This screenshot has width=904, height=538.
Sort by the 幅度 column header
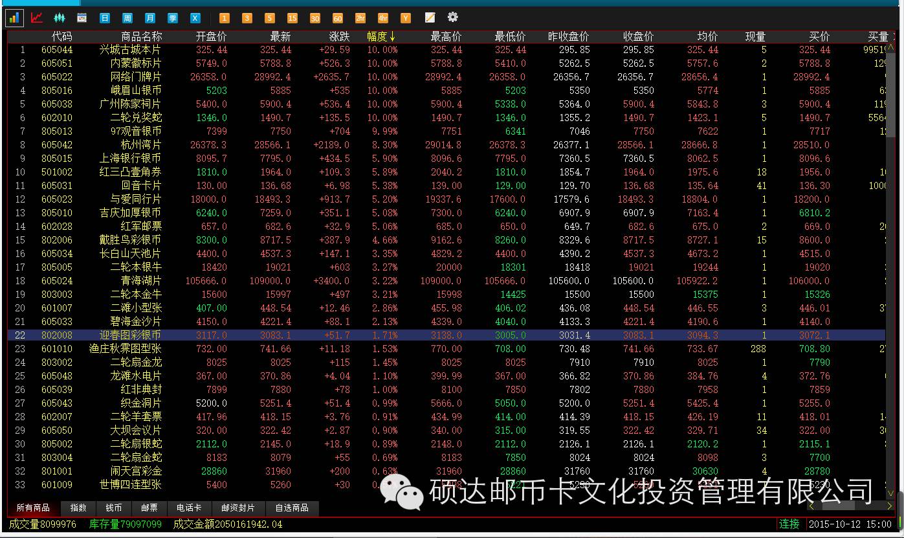[381, 37]
